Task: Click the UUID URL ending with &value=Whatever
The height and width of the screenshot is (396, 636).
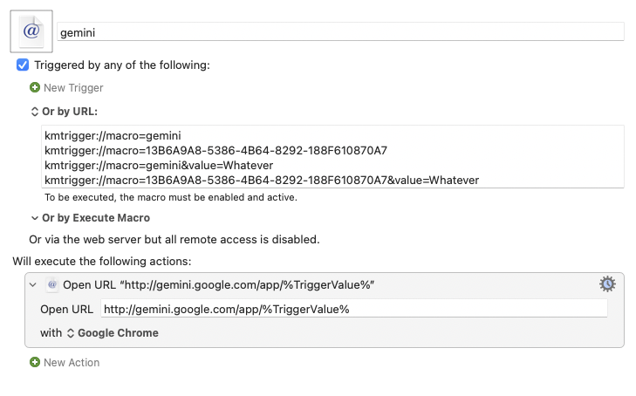Action: pos(262,180)
